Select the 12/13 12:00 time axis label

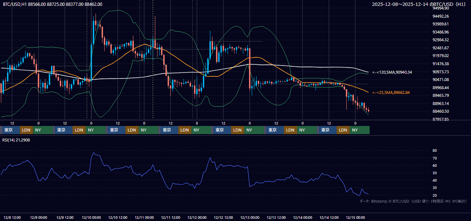click(x=276, y=217)
